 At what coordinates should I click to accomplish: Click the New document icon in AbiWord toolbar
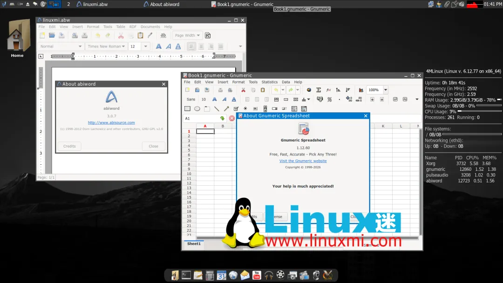(42, 35)
